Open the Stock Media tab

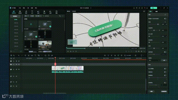click(x=20, y=12)
